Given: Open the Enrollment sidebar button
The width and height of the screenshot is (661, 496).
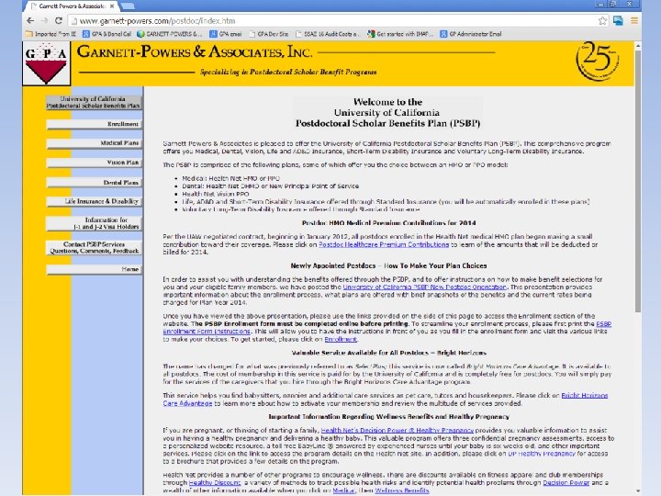Looking at the screenshot, I should [94, 124].
